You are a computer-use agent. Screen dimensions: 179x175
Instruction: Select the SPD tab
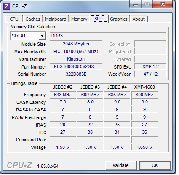click(x=99, y=19)
